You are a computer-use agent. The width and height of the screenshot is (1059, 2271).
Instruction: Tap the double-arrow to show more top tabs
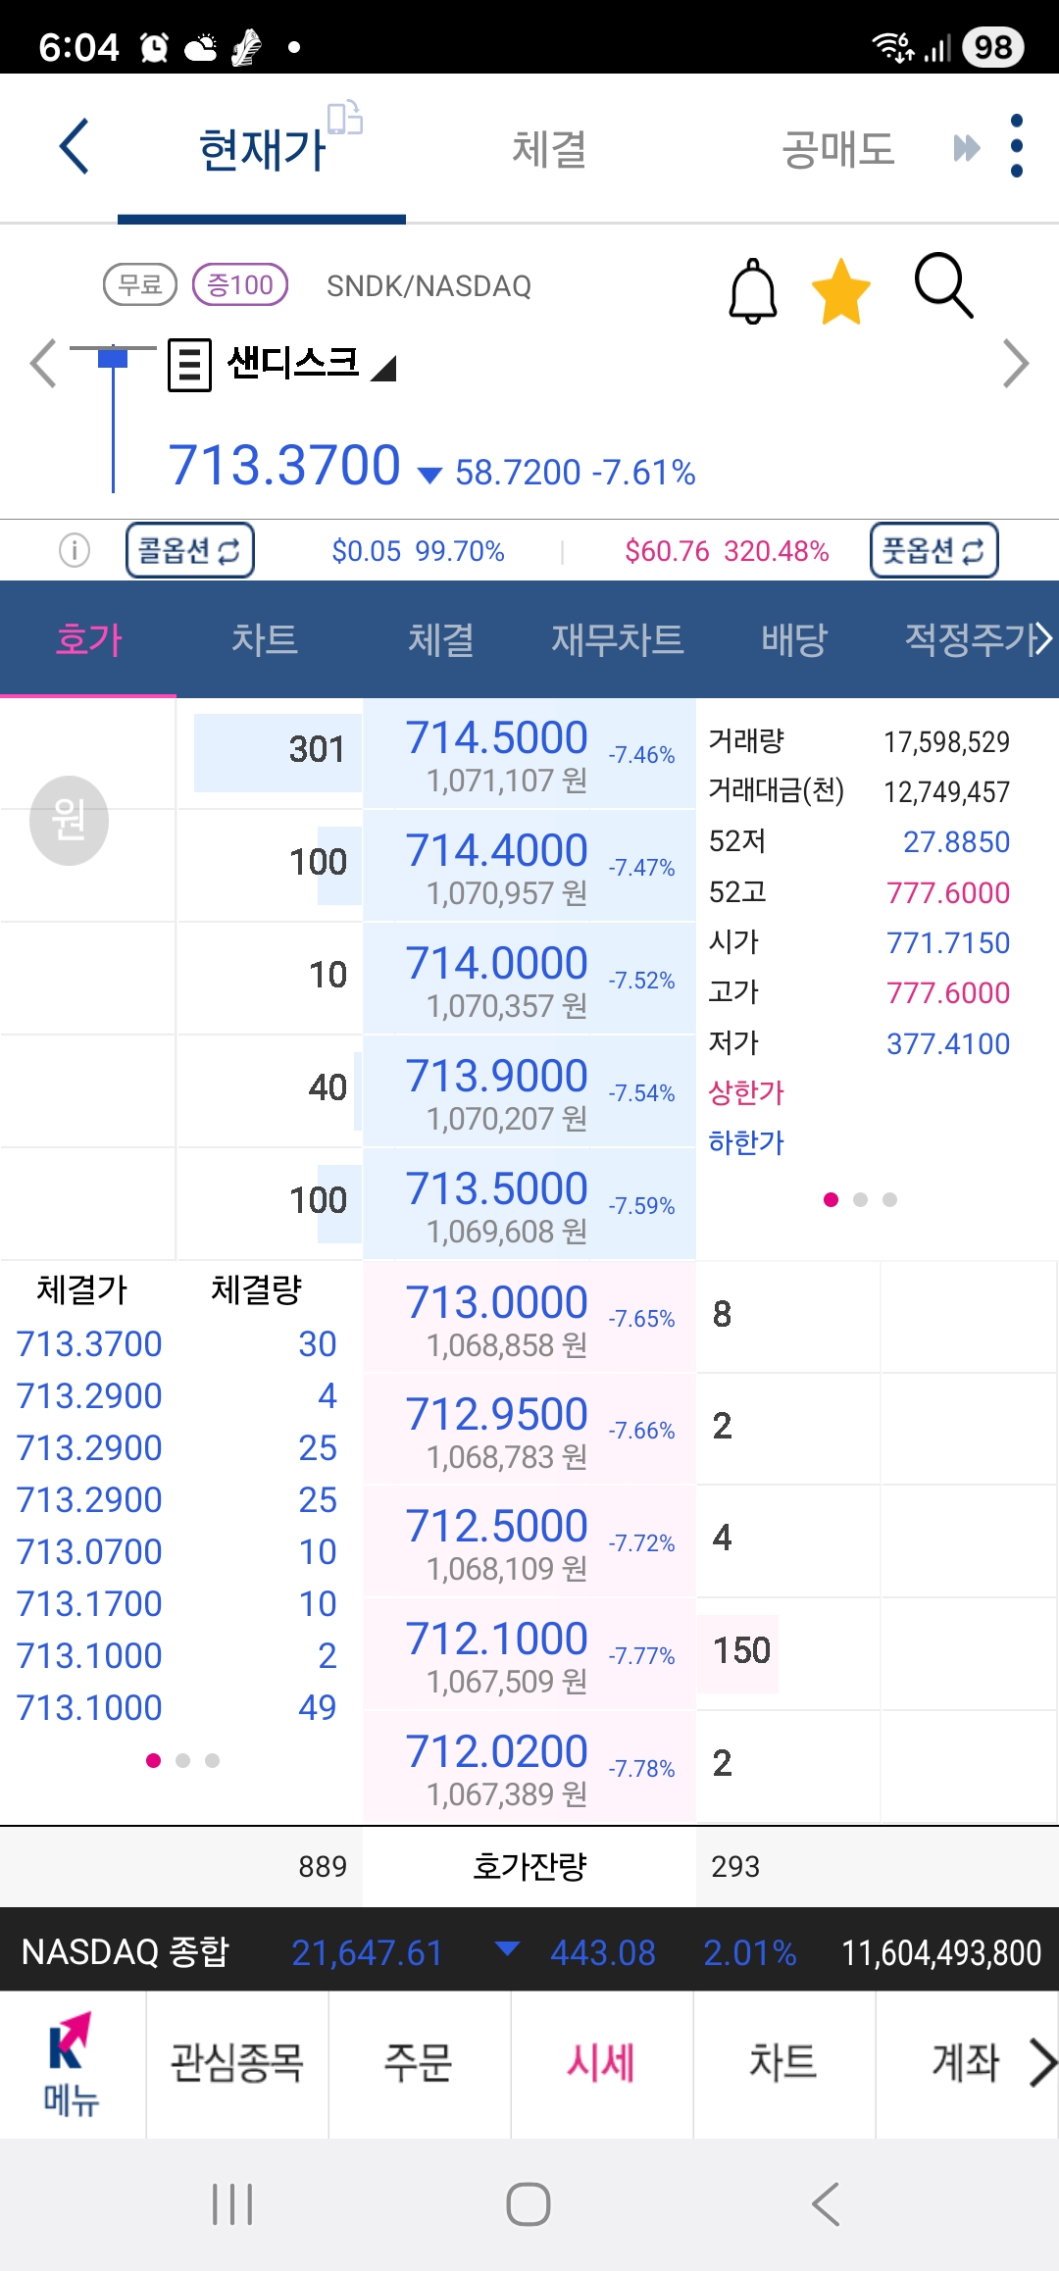tap(967, 148)
